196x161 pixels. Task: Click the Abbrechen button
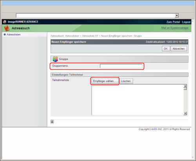click(x=179, y=49)
